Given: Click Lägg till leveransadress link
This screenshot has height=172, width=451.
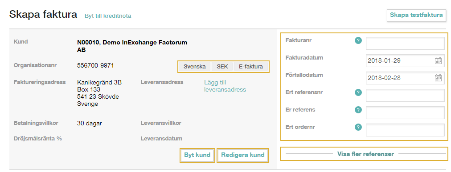Looking at the screenshot, I should point(225,86).
